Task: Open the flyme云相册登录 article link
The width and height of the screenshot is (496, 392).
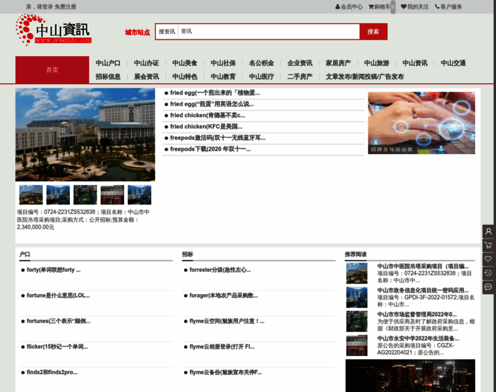Action: [x=222, y=347]
